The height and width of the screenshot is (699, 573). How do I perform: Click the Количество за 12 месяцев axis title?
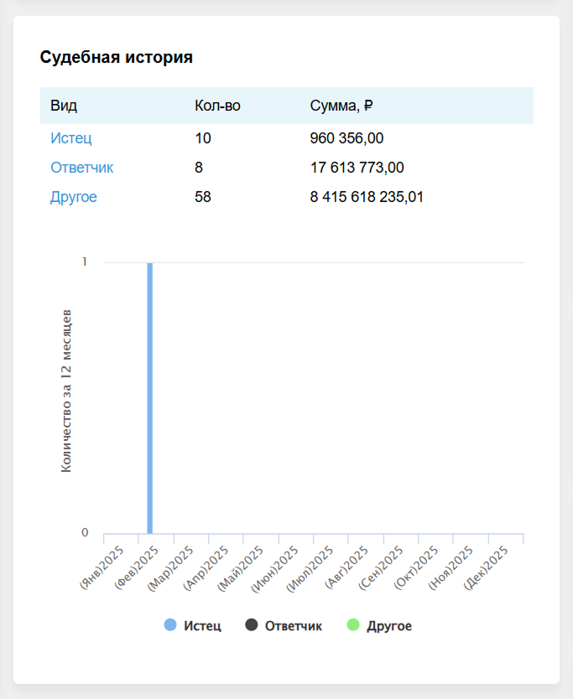click(66, 391)
